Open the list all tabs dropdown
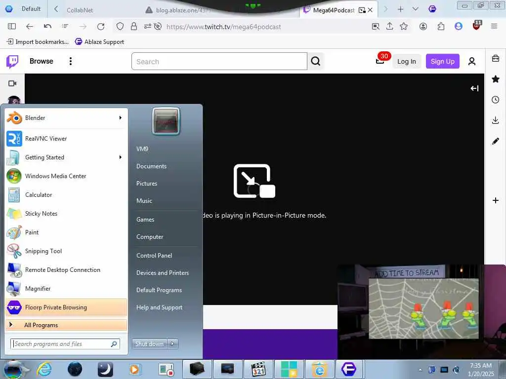506x379 pixels. 415,9
